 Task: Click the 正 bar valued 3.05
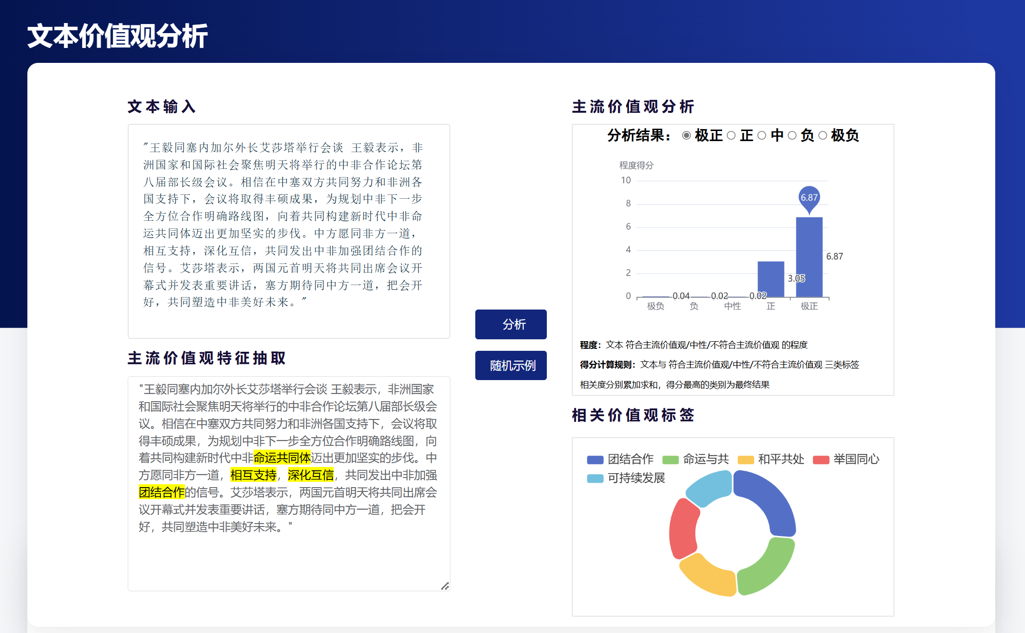click(771, 279)
